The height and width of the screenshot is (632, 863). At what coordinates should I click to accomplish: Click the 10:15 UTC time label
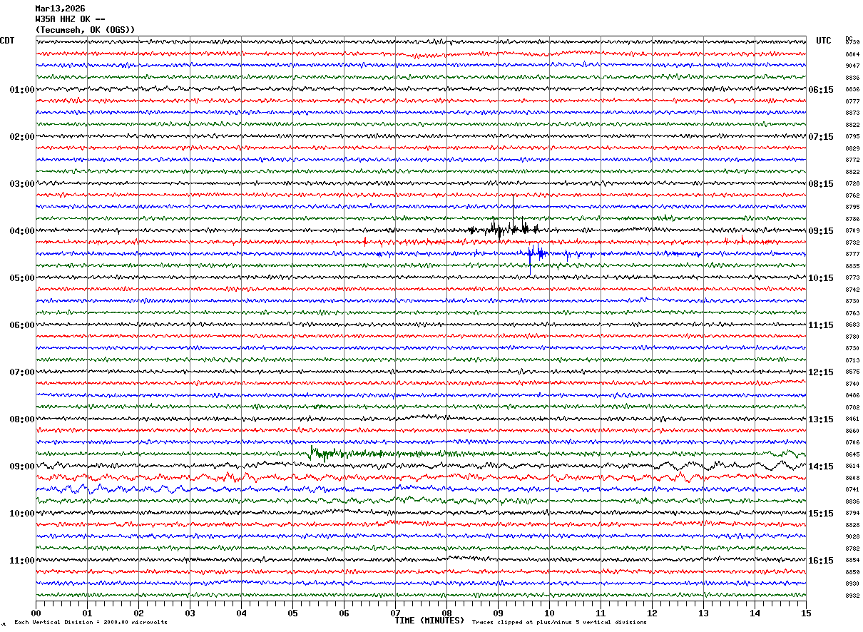pos(821,278)
